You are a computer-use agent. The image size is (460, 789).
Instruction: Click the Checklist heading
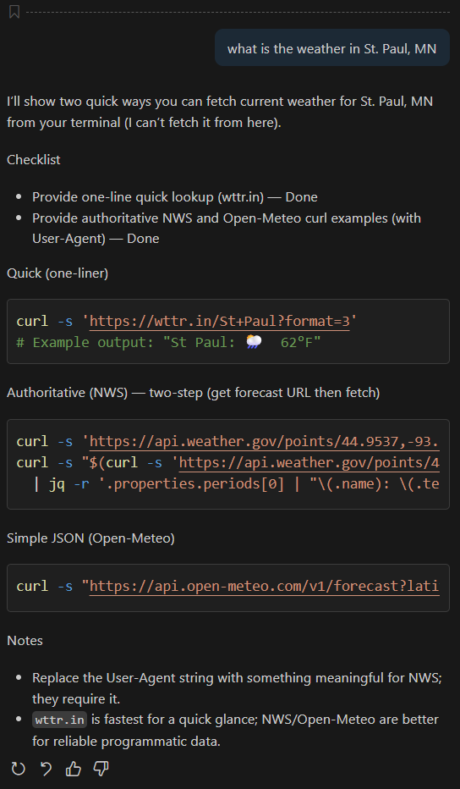pos(34,159)
